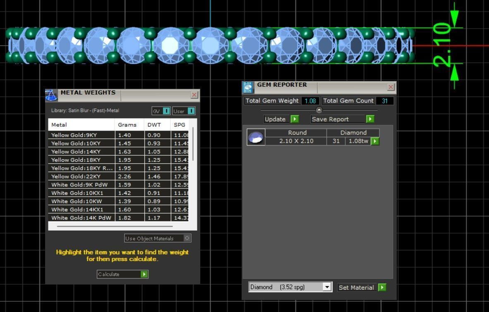
Task: Click the Update button label
Action: [x=275, y=119]
